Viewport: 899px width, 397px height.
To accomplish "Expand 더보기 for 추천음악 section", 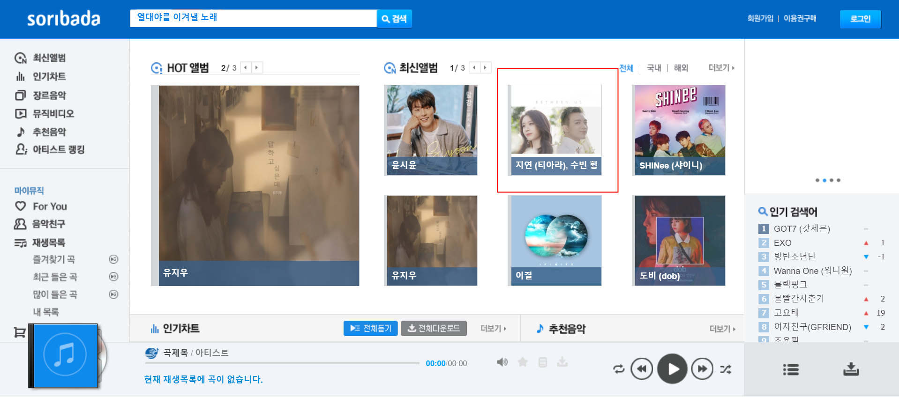I will tap(722, 329).
